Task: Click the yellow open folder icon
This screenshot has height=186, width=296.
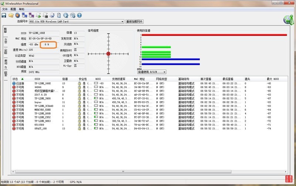Action: click(x=11, y=15)
